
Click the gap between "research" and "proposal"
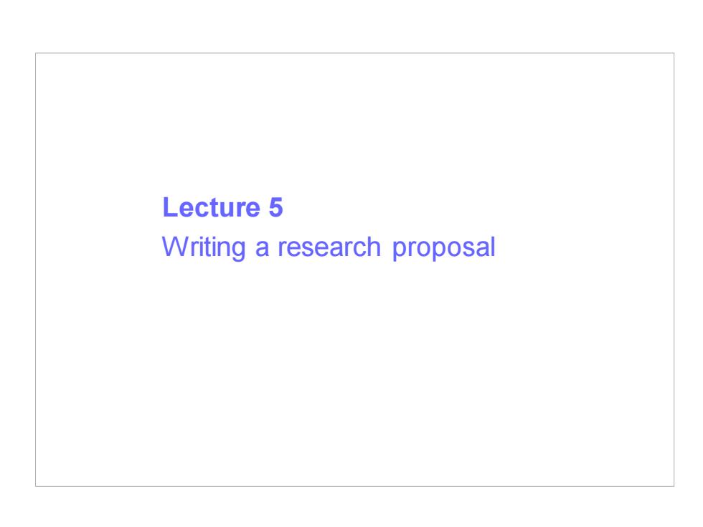387,247
